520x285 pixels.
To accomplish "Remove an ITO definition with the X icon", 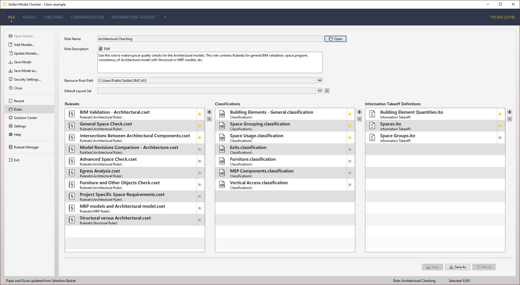I will [510, 119].
